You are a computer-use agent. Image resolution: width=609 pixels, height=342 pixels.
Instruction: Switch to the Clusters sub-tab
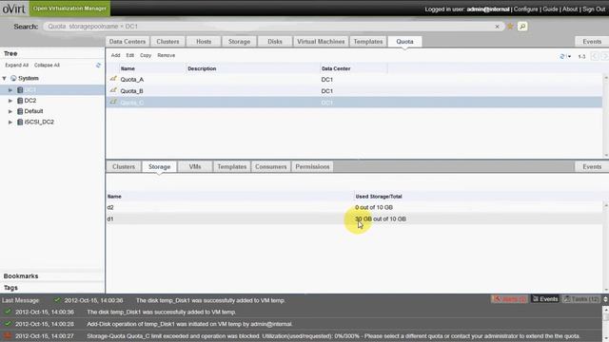pyautogui.click(x=124, y=167)
